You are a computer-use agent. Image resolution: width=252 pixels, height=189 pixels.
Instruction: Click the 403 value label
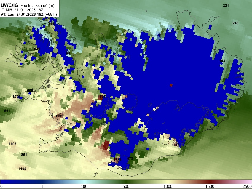point(103,124)
